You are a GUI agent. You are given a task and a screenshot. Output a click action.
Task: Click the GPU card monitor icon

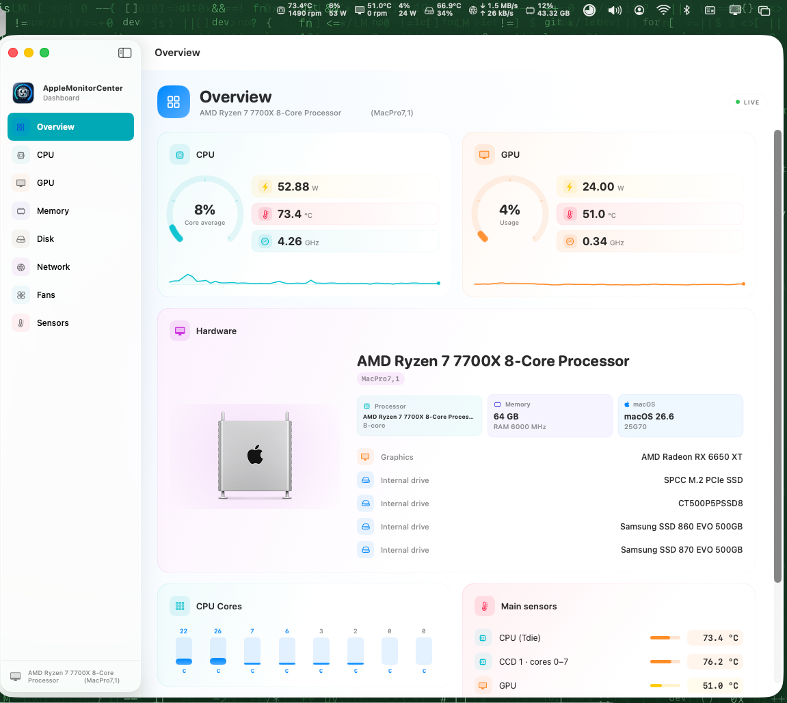click(x=484, y=155)
